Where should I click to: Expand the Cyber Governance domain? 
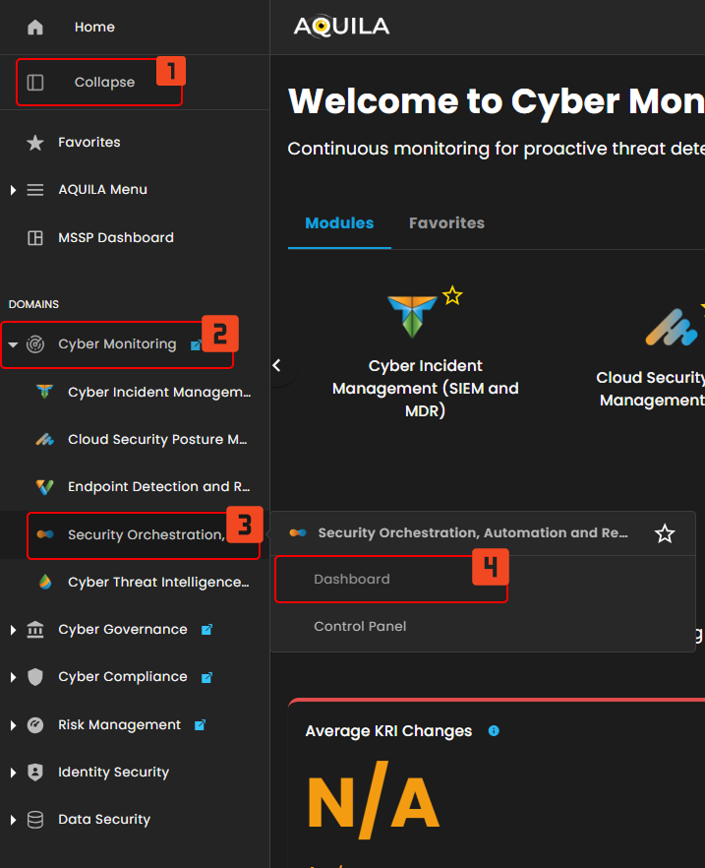coord(13,630)
